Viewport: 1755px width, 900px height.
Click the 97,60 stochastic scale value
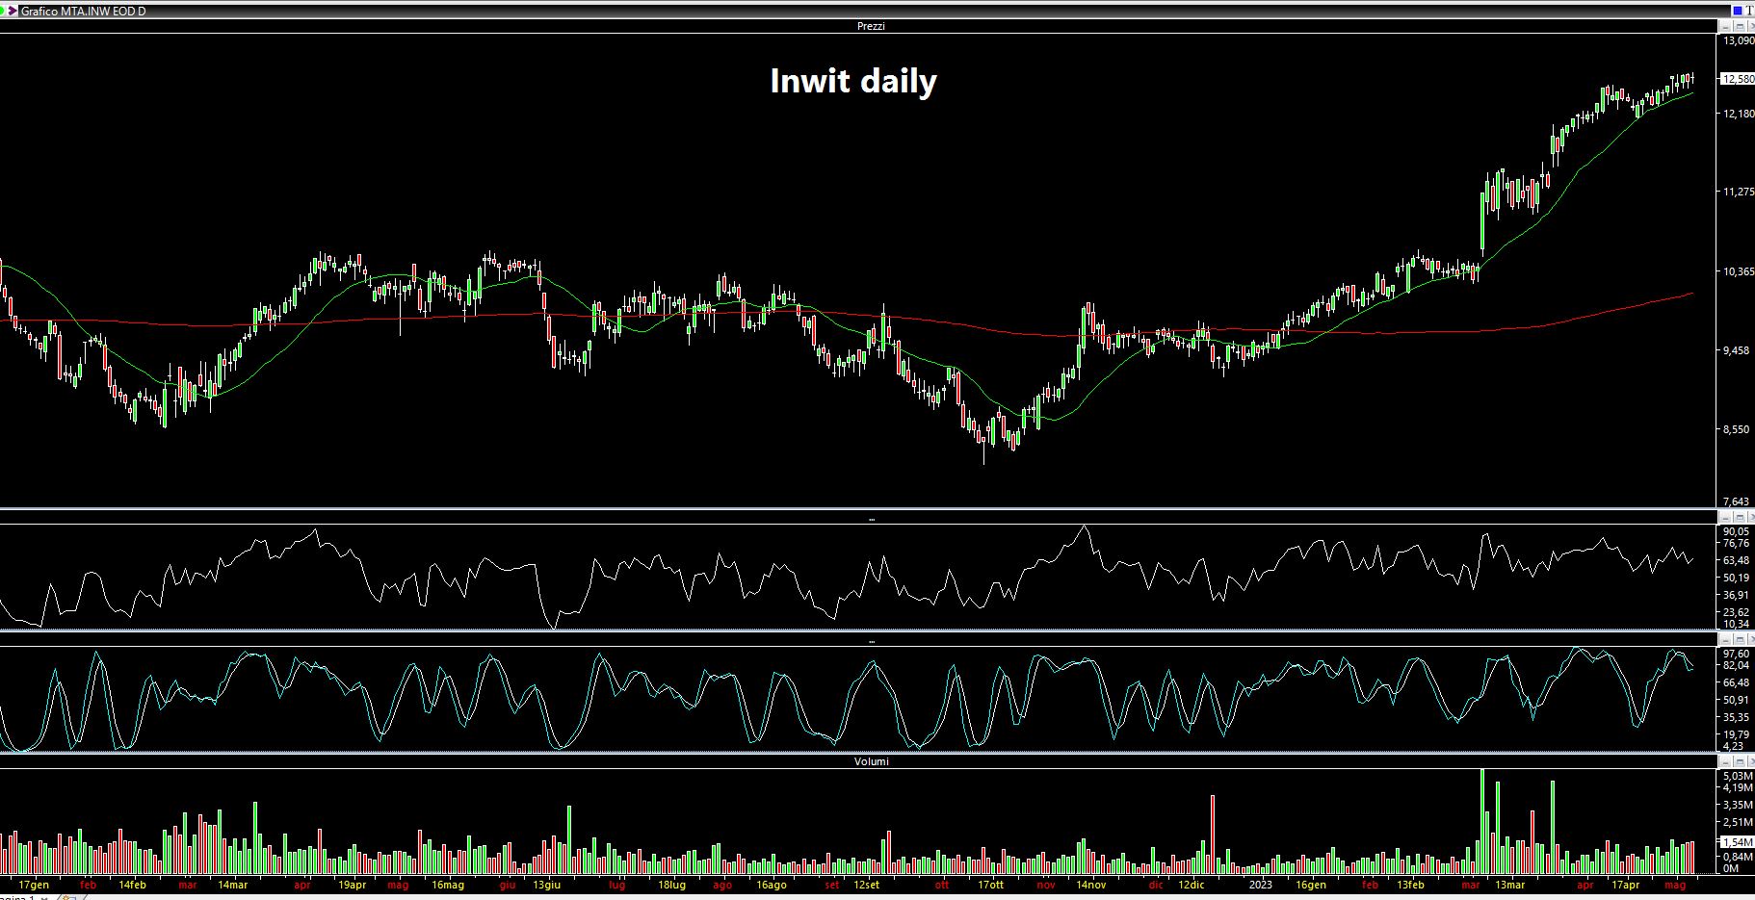point(1736,654)
